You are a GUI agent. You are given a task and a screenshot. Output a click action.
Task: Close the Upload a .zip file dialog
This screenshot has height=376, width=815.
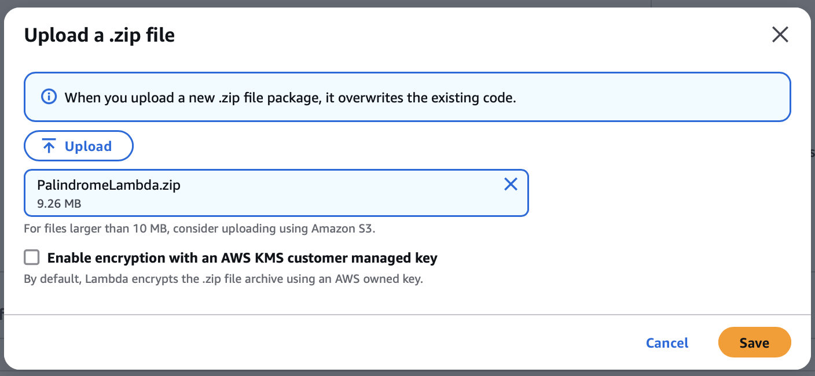click(780, 35)
